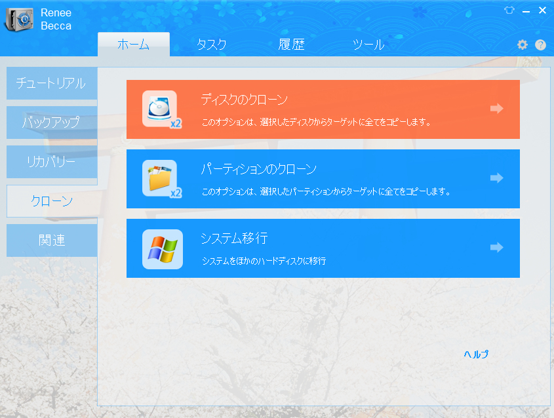This screenshot has height=418, width=554.
Task: Click the Renee Becca title text
Action: point(56,19)
